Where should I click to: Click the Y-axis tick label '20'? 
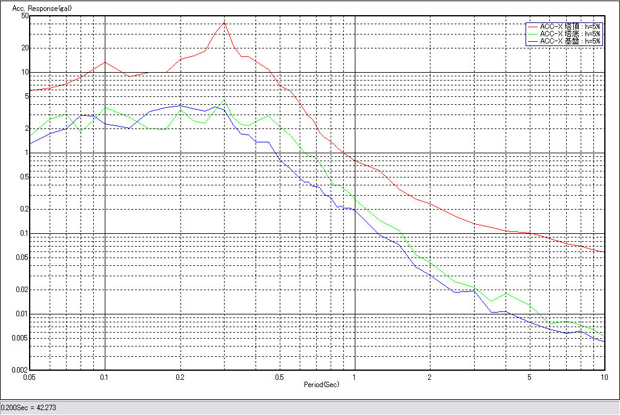(x=25, y=48)
